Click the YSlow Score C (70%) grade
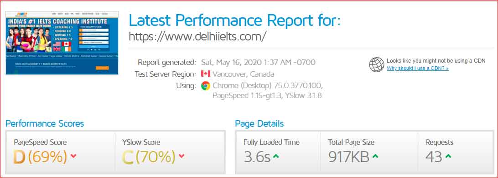The width and height of the screenshot is (498, 178). (149, 157)
